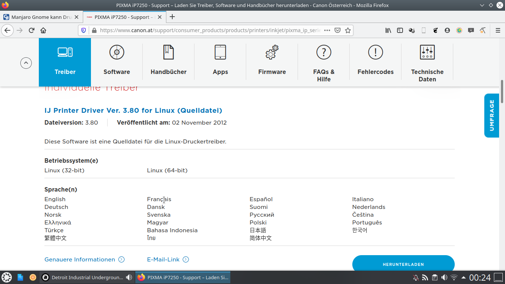Click the 00:24 taskbar clock
505x284 pixels.
[x=480, y=277]
